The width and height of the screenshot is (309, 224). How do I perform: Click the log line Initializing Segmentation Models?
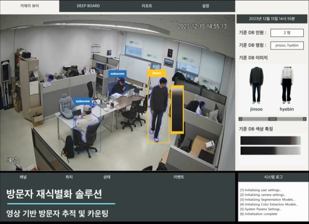267,199
